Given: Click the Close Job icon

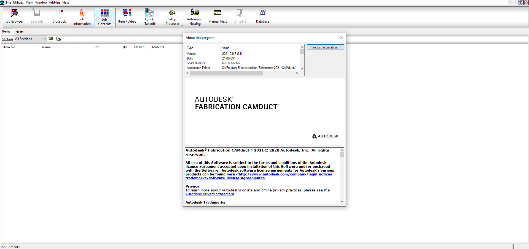Looking at the screenshot, I should [59, 17].
